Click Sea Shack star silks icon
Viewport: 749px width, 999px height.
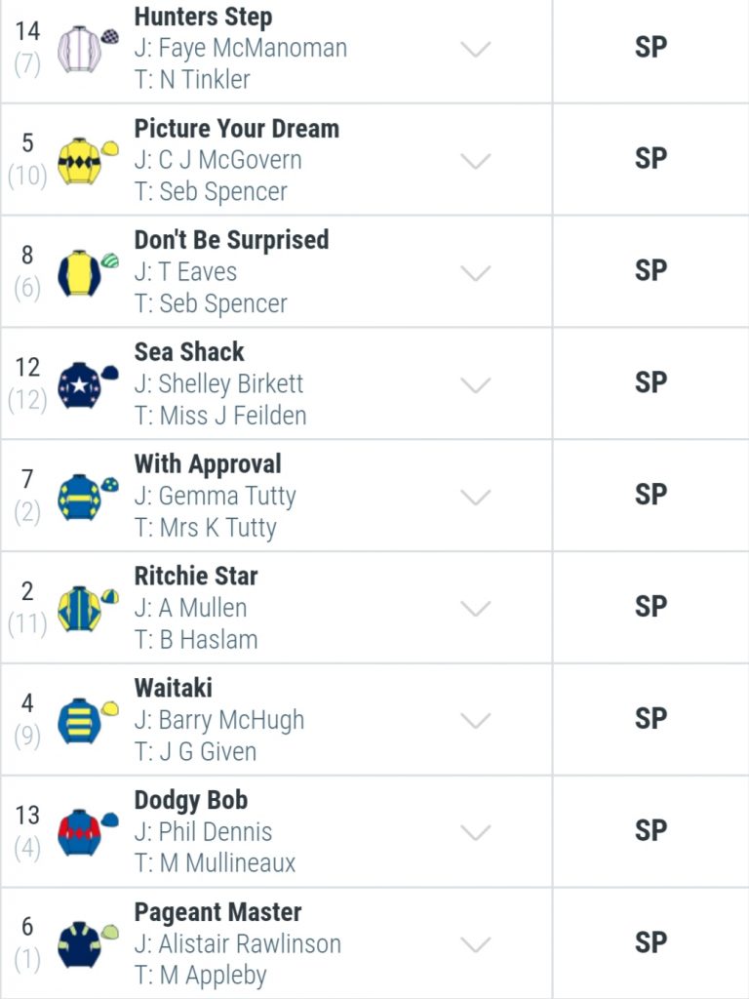click(87, 384)
